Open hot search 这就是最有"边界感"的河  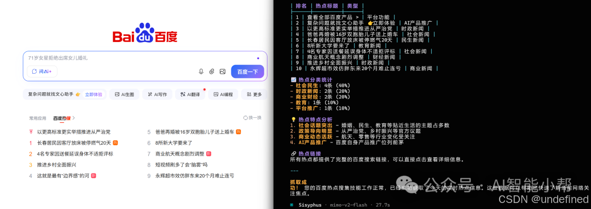click(x=63, y=176)
